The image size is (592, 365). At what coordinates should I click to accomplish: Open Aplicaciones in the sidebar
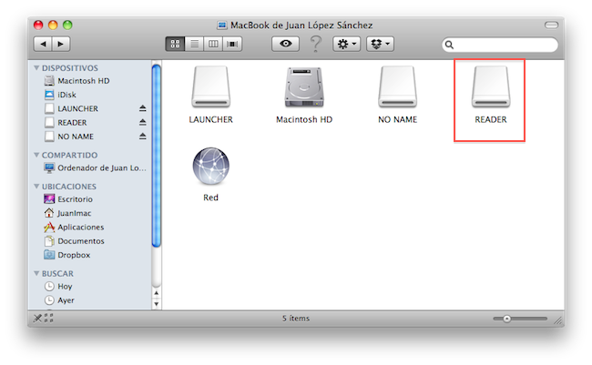coord(74,228)
